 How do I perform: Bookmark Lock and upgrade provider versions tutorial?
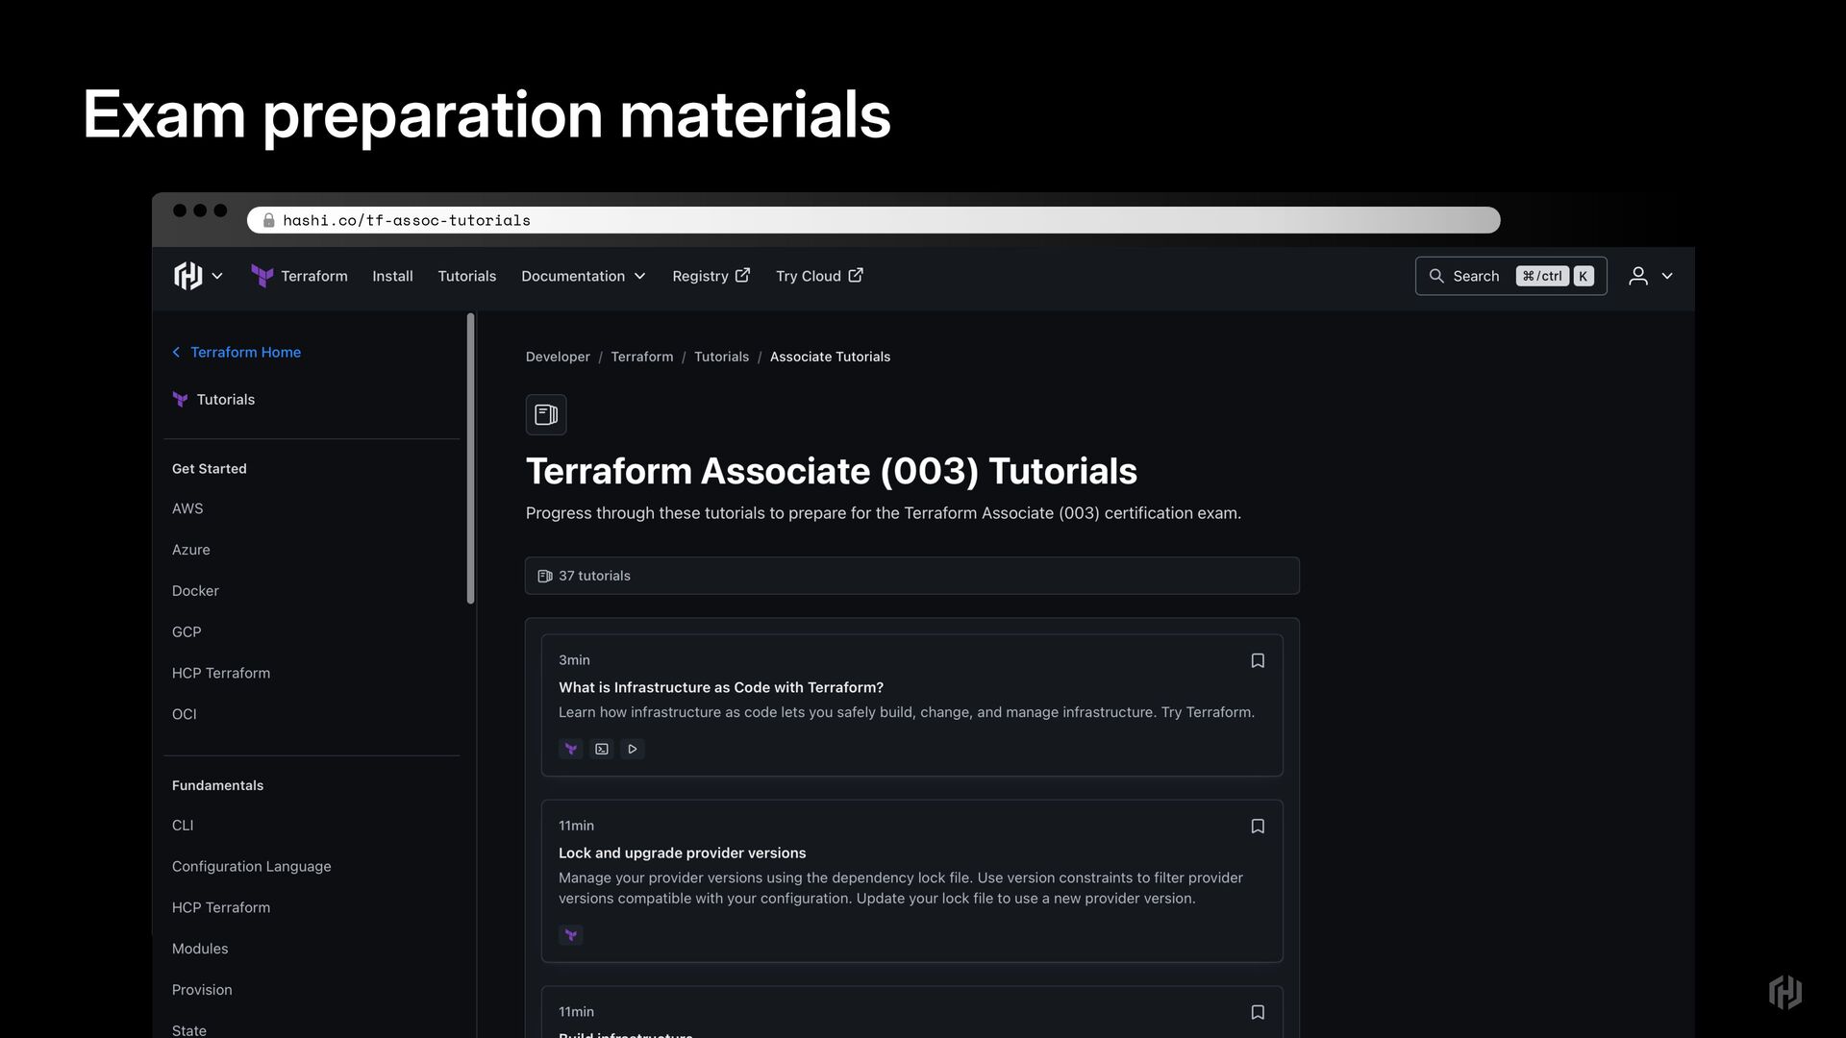click(1258, 827)
